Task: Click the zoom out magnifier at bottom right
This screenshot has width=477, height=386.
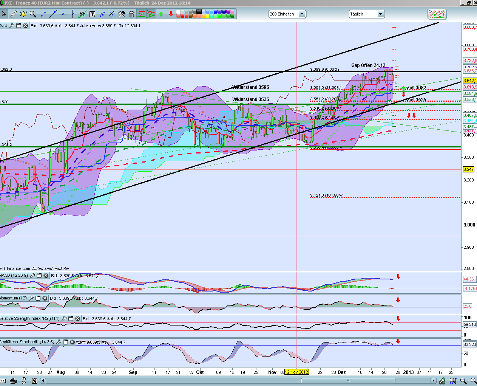Action: 463,381
